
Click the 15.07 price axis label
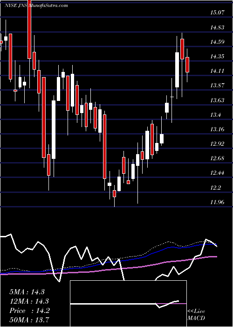coord(218,13)
